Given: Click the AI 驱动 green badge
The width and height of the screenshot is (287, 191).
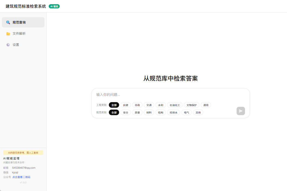Looking at the screenshot, I should tap(54, 6).
